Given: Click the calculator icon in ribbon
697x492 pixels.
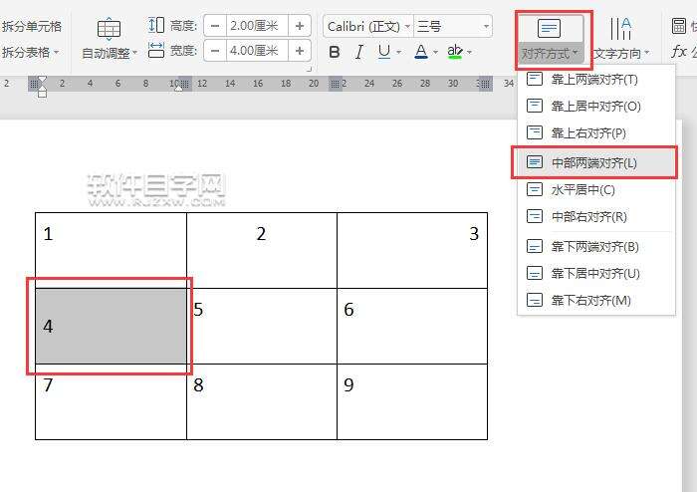Looking at the screenshot, I should 678,26.
